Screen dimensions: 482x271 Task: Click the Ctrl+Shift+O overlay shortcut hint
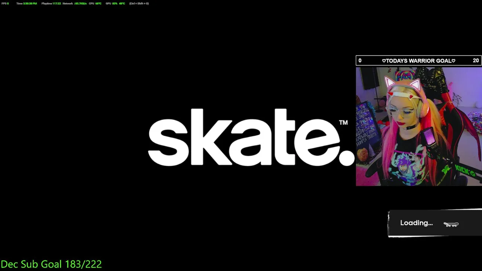pos(139,3)
